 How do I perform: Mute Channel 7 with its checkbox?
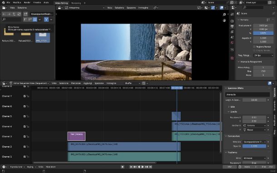25,96
